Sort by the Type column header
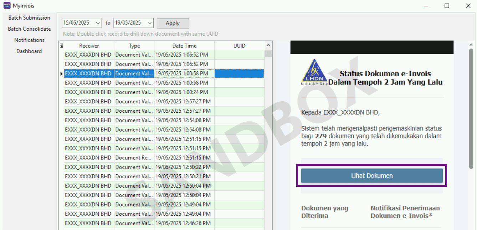The width and height of the screenshot is (477, 230). [134, 46]
